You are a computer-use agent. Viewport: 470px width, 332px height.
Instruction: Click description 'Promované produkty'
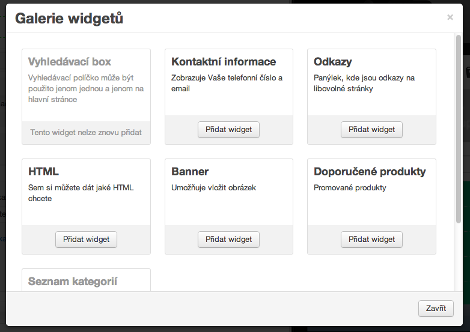click(350, 188)
